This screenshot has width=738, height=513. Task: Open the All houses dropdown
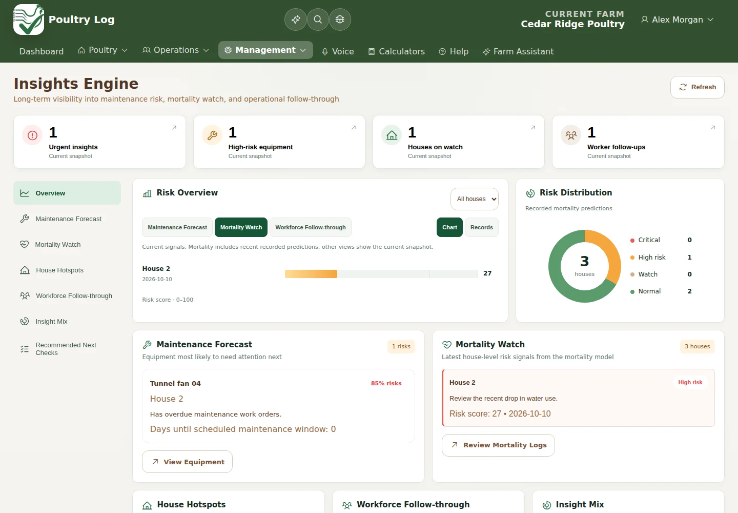point(475,199)
